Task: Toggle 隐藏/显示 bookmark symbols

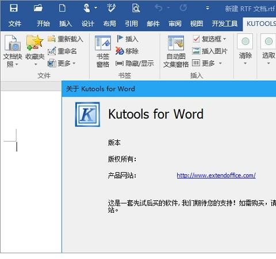Action: click(x=135, y=63)
